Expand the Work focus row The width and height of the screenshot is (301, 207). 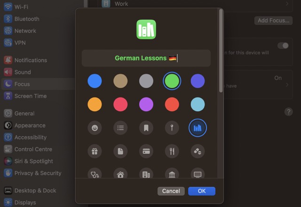[288, 4]
